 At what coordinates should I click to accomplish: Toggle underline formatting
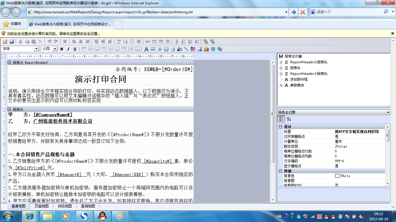pyautogui.click(x=75, y=49)
